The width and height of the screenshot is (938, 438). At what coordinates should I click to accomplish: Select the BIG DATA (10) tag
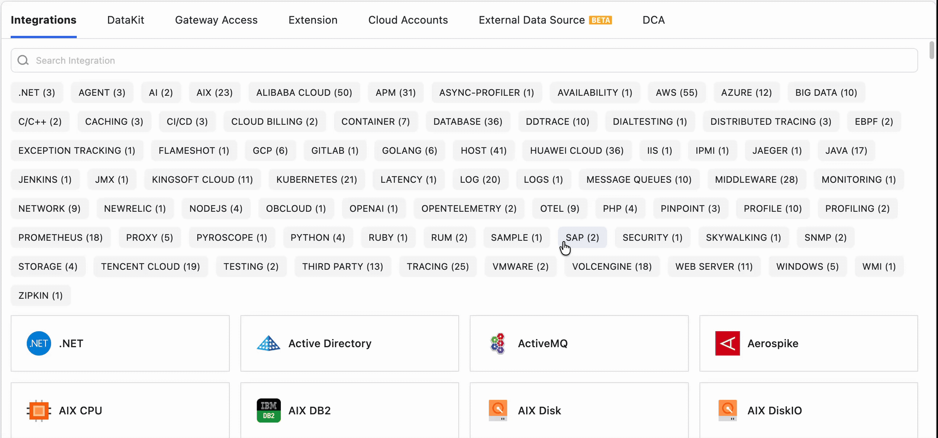826,92
